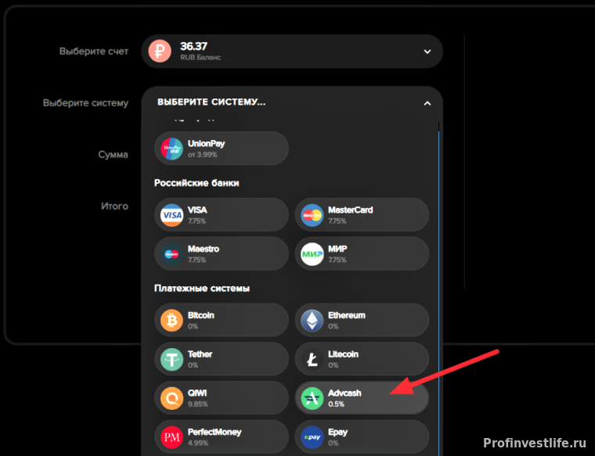Click the PerfectMoney PM logo
This screenshot has height=456, width=595.
click(172, 437)
